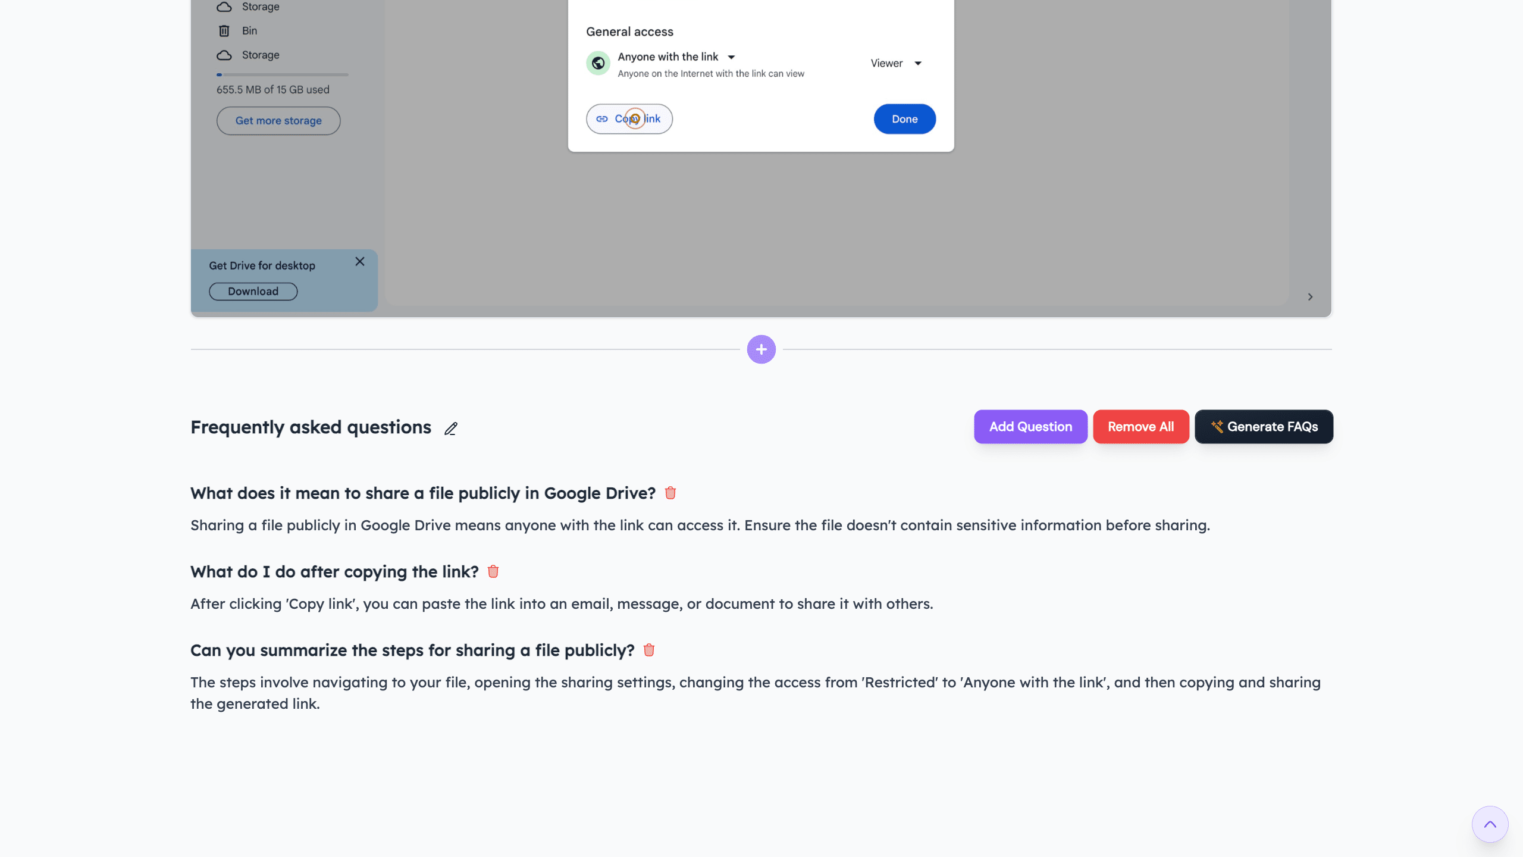
Task: Click the Bin trash icon in sidebar
Action: click(x=224, y=31)
